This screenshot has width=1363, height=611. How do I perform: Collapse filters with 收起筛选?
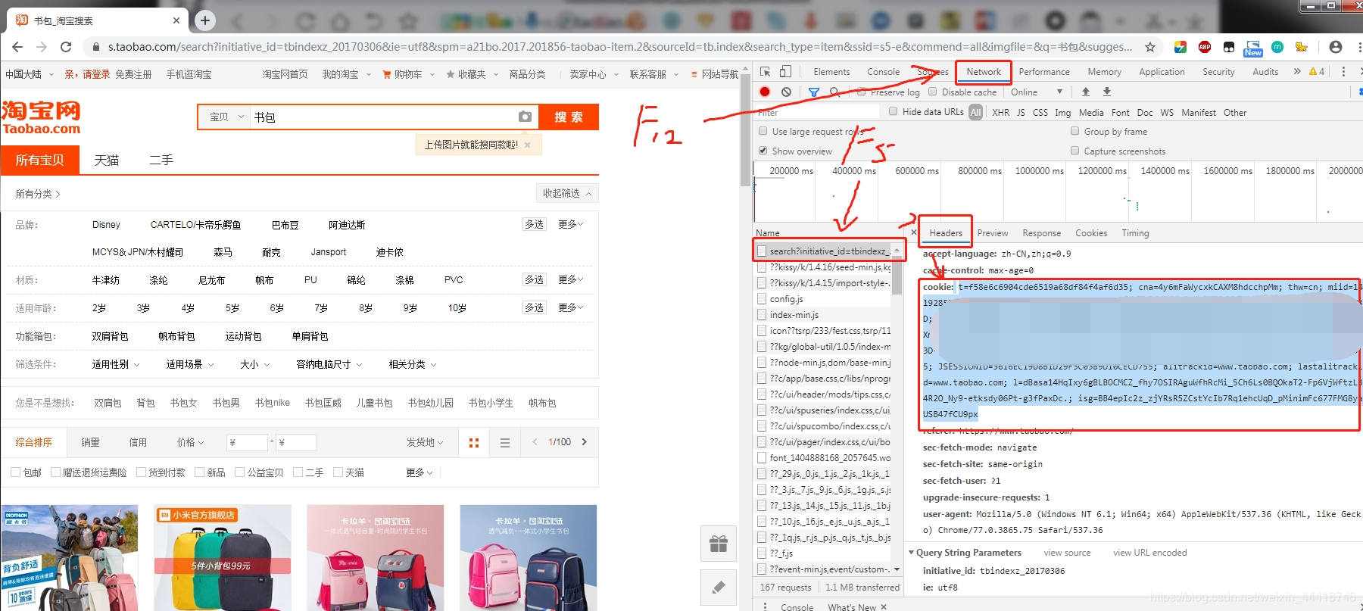(567, 193)
